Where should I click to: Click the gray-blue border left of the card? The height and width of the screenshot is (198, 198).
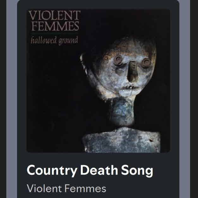12,99
